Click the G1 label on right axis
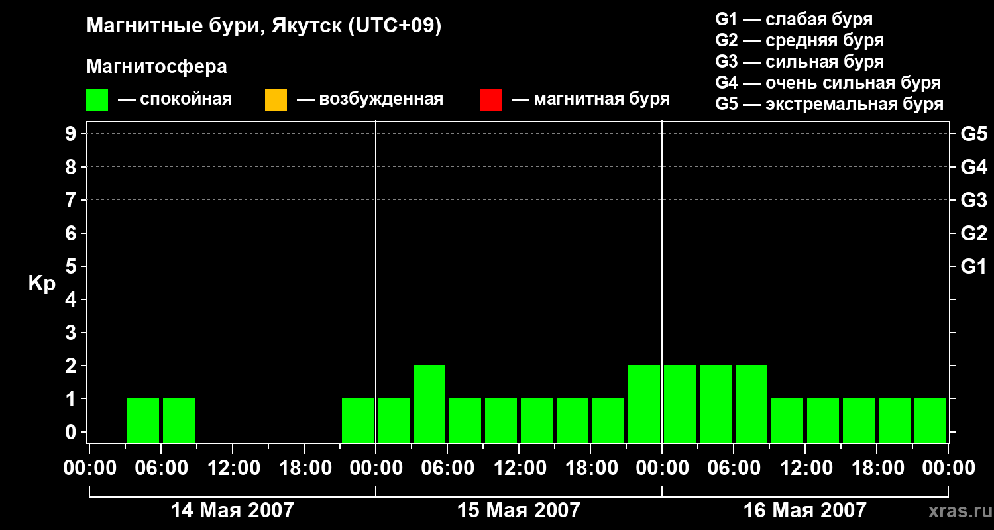 pyautogui.click(x=973, y=266)
